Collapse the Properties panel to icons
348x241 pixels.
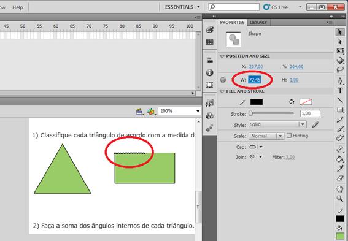tap(331, 17)
